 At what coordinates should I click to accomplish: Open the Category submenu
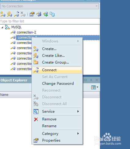[x=57, y=134]
